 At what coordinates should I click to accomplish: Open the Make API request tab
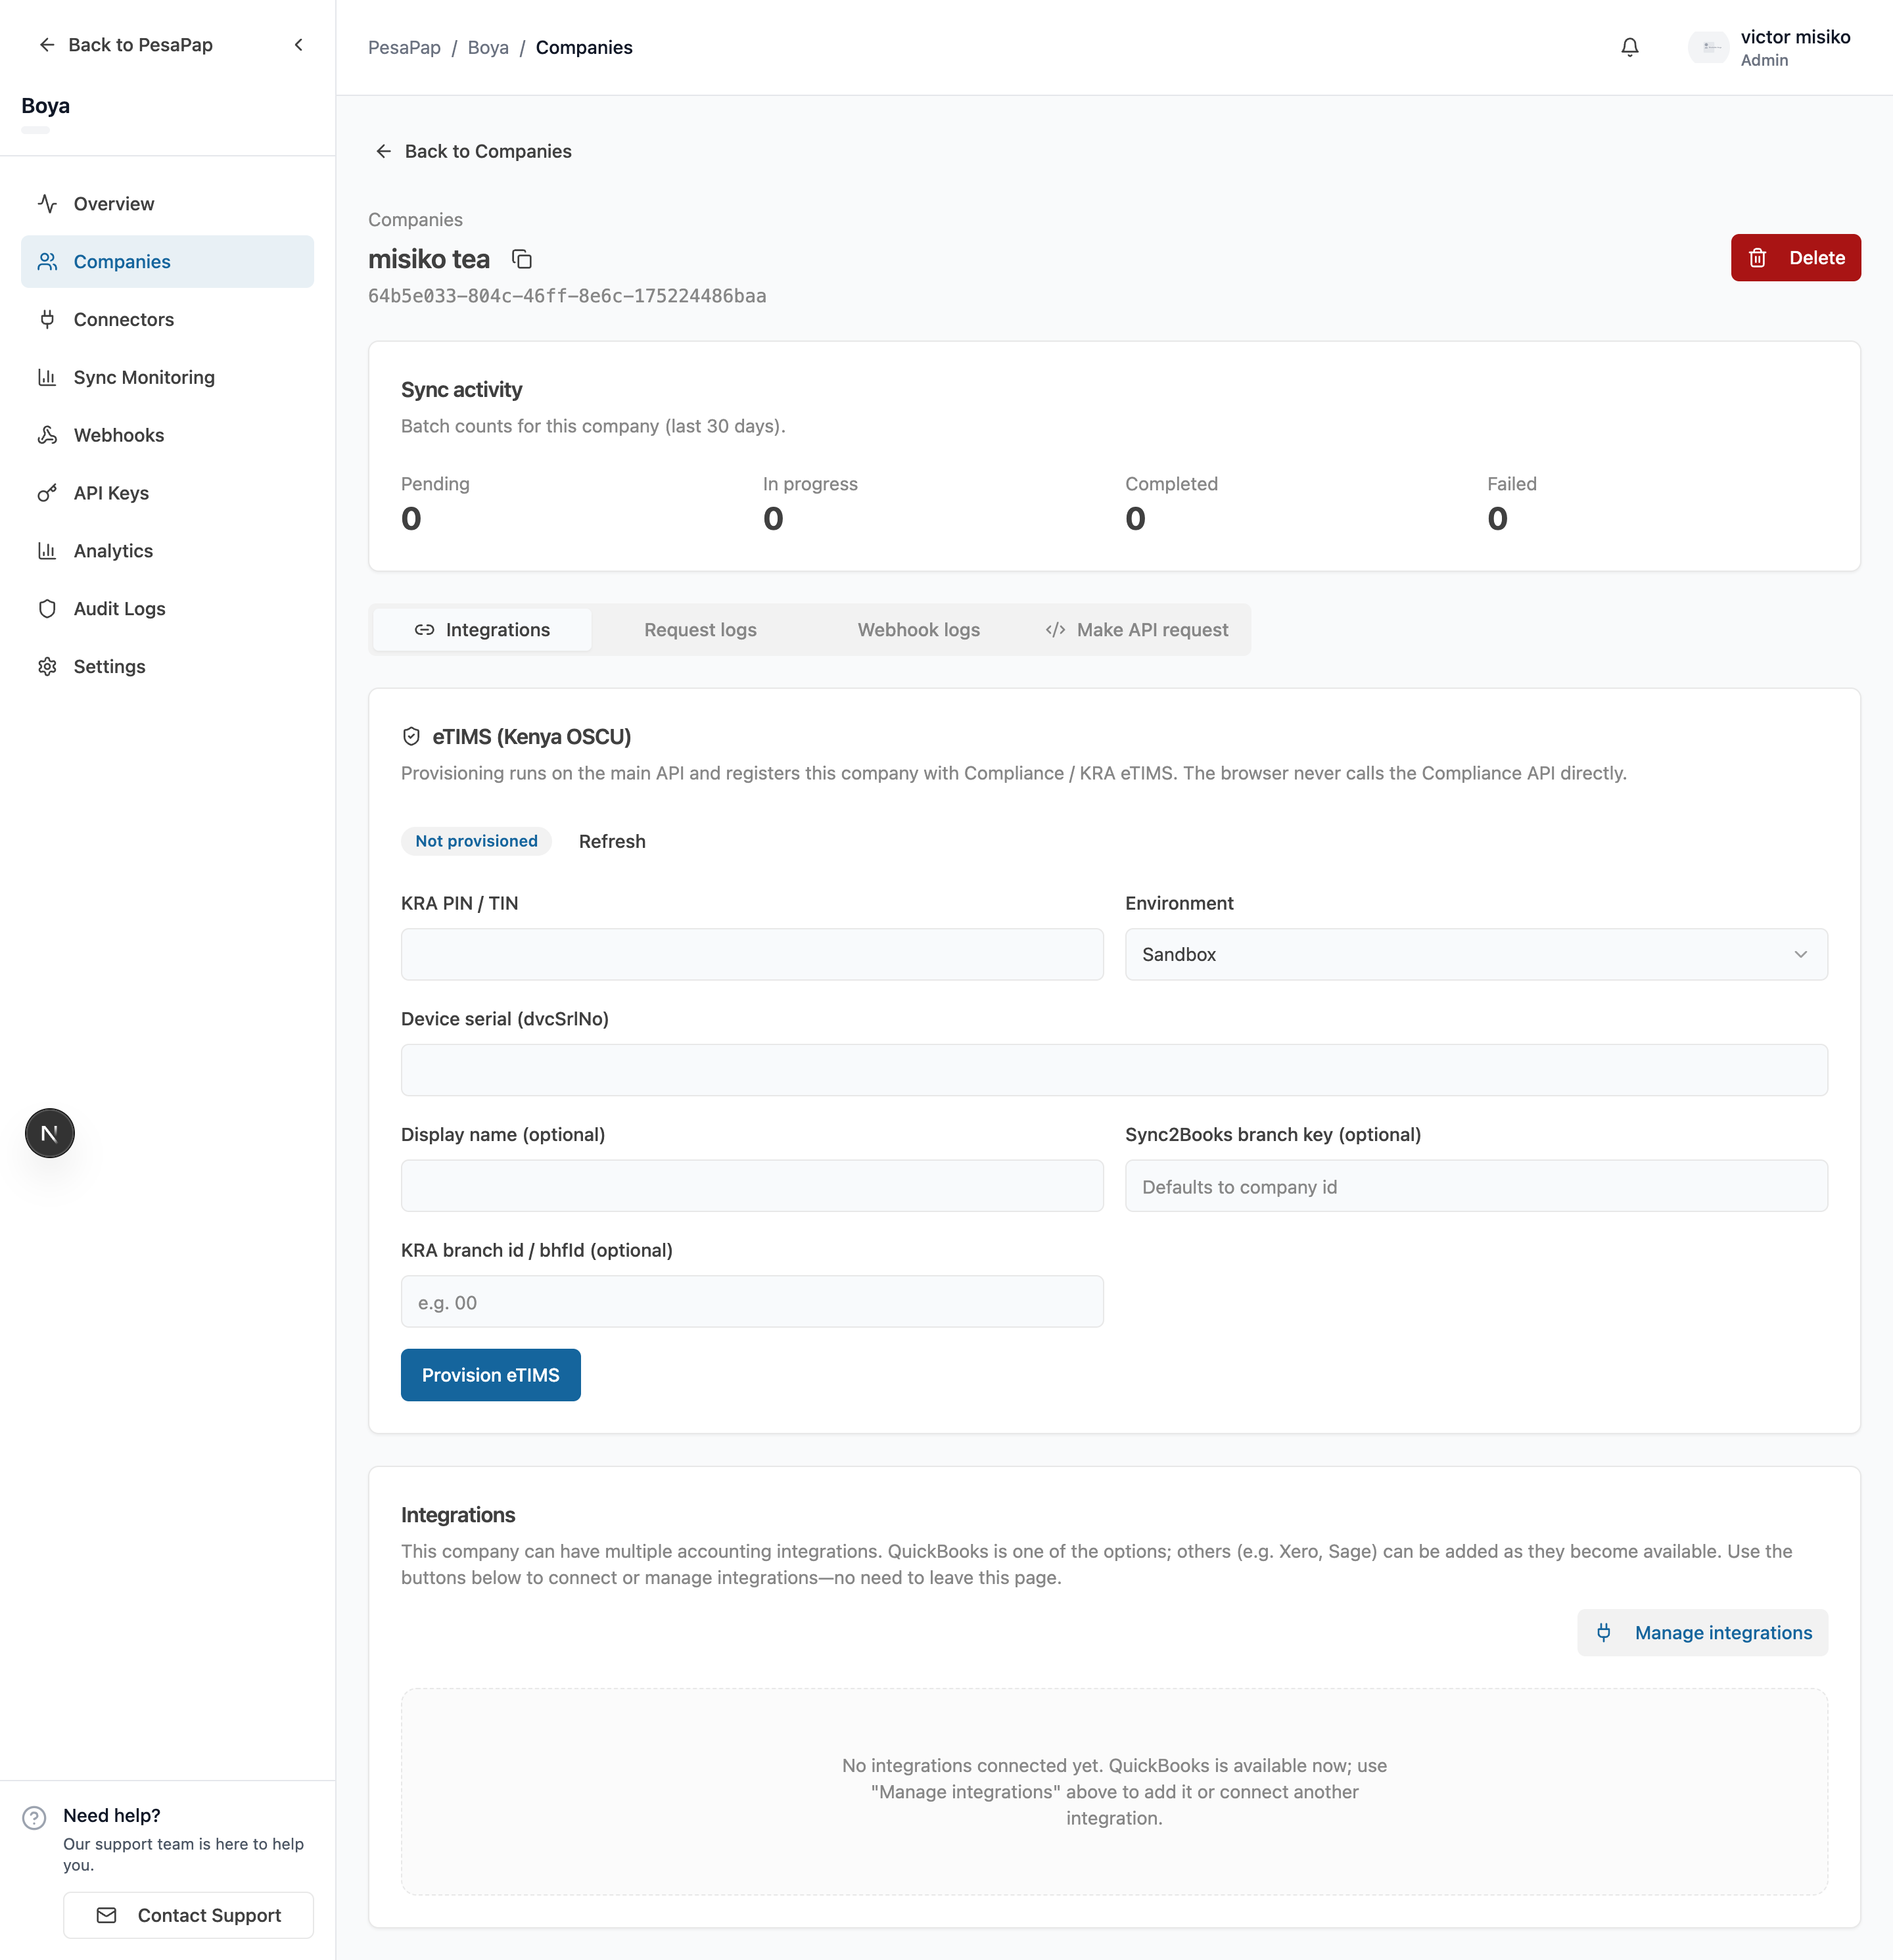point(1136,630)
